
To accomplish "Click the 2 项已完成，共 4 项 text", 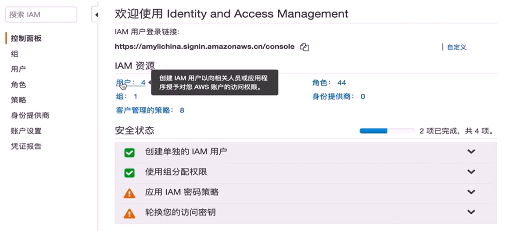I will click(457, 131).
